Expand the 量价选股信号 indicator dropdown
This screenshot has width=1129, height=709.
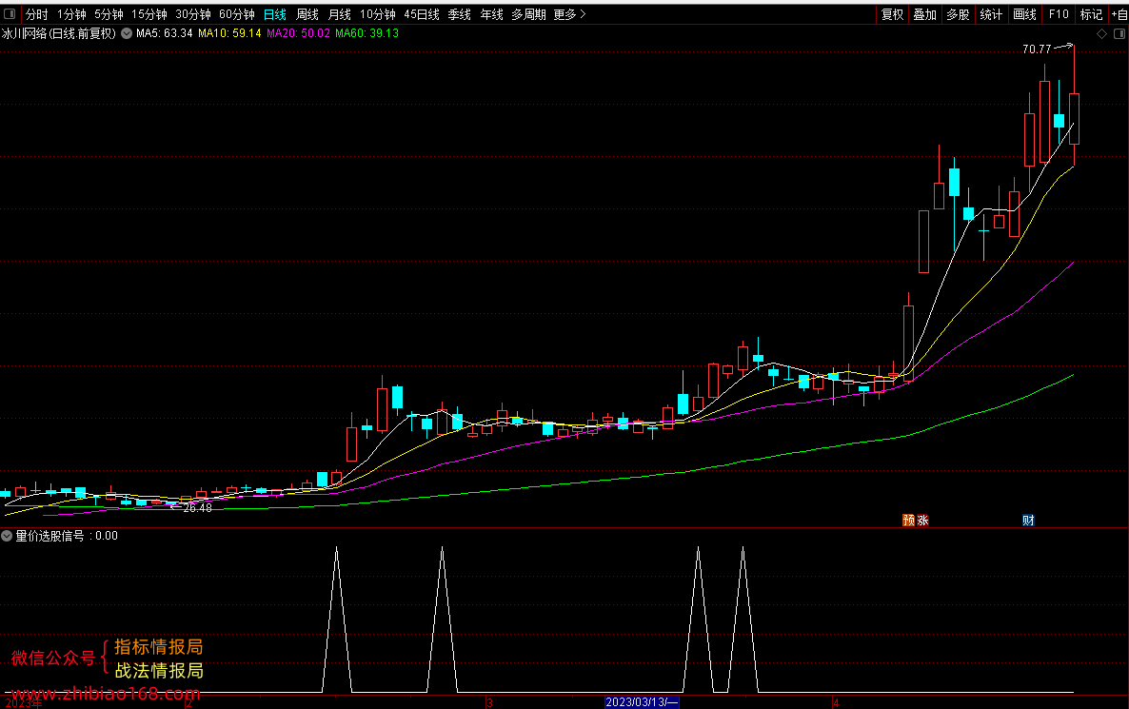[7, 536]
